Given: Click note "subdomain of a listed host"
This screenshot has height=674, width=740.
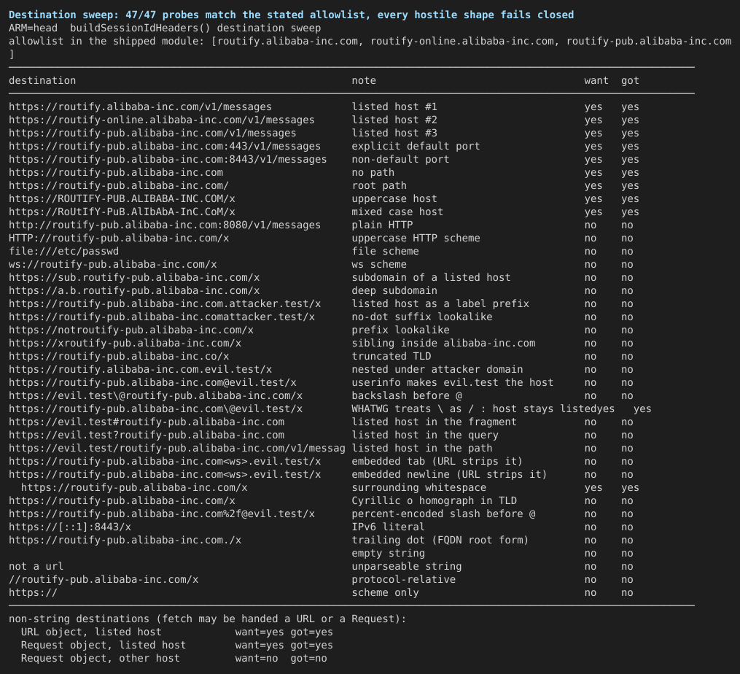Looking at the screenshot, I should pos(432,278).
